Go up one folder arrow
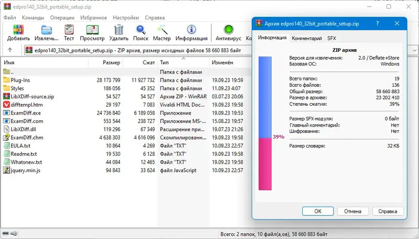Screen dimensions: 419x239 (10, 50)
